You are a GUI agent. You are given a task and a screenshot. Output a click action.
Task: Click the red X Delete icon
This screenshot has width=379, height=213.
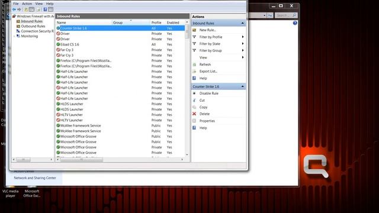194,114
